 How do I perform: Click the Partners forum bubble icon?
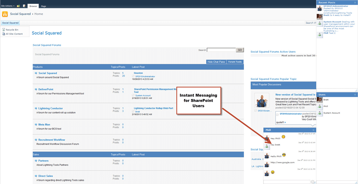click(x=36, y=161)
